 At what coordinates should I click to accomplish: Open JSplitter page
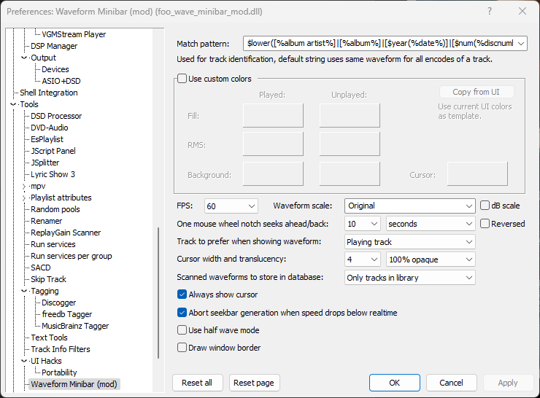[x=45, y=163]
